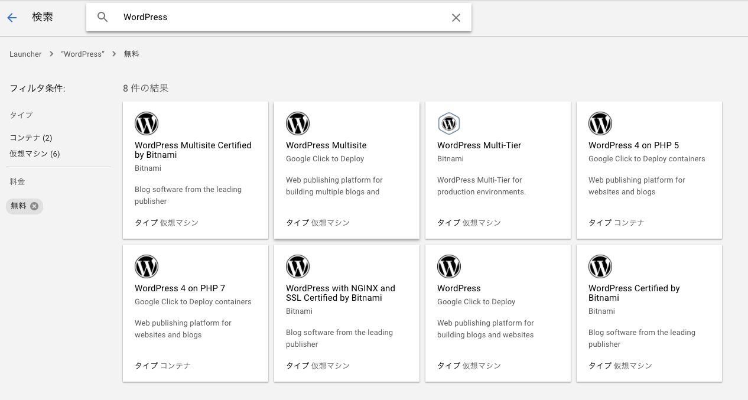Open the WordPress Multi-Tier title
Viewport: 748px width, 400px height.
(479, 145)
